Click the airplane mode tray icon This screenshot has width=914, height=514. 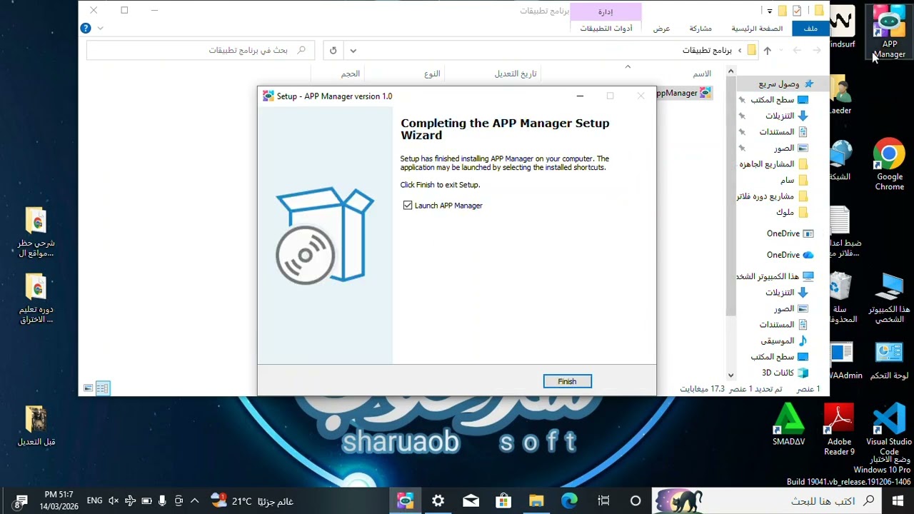pyautogui.click(x=130, y=501)
